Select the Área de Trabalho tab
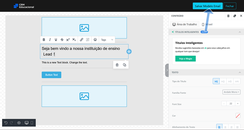This screenshot has width=244, height=130. (185, 25)
